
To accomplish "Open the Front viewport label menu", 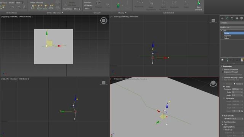I will [x=117, y=16].
